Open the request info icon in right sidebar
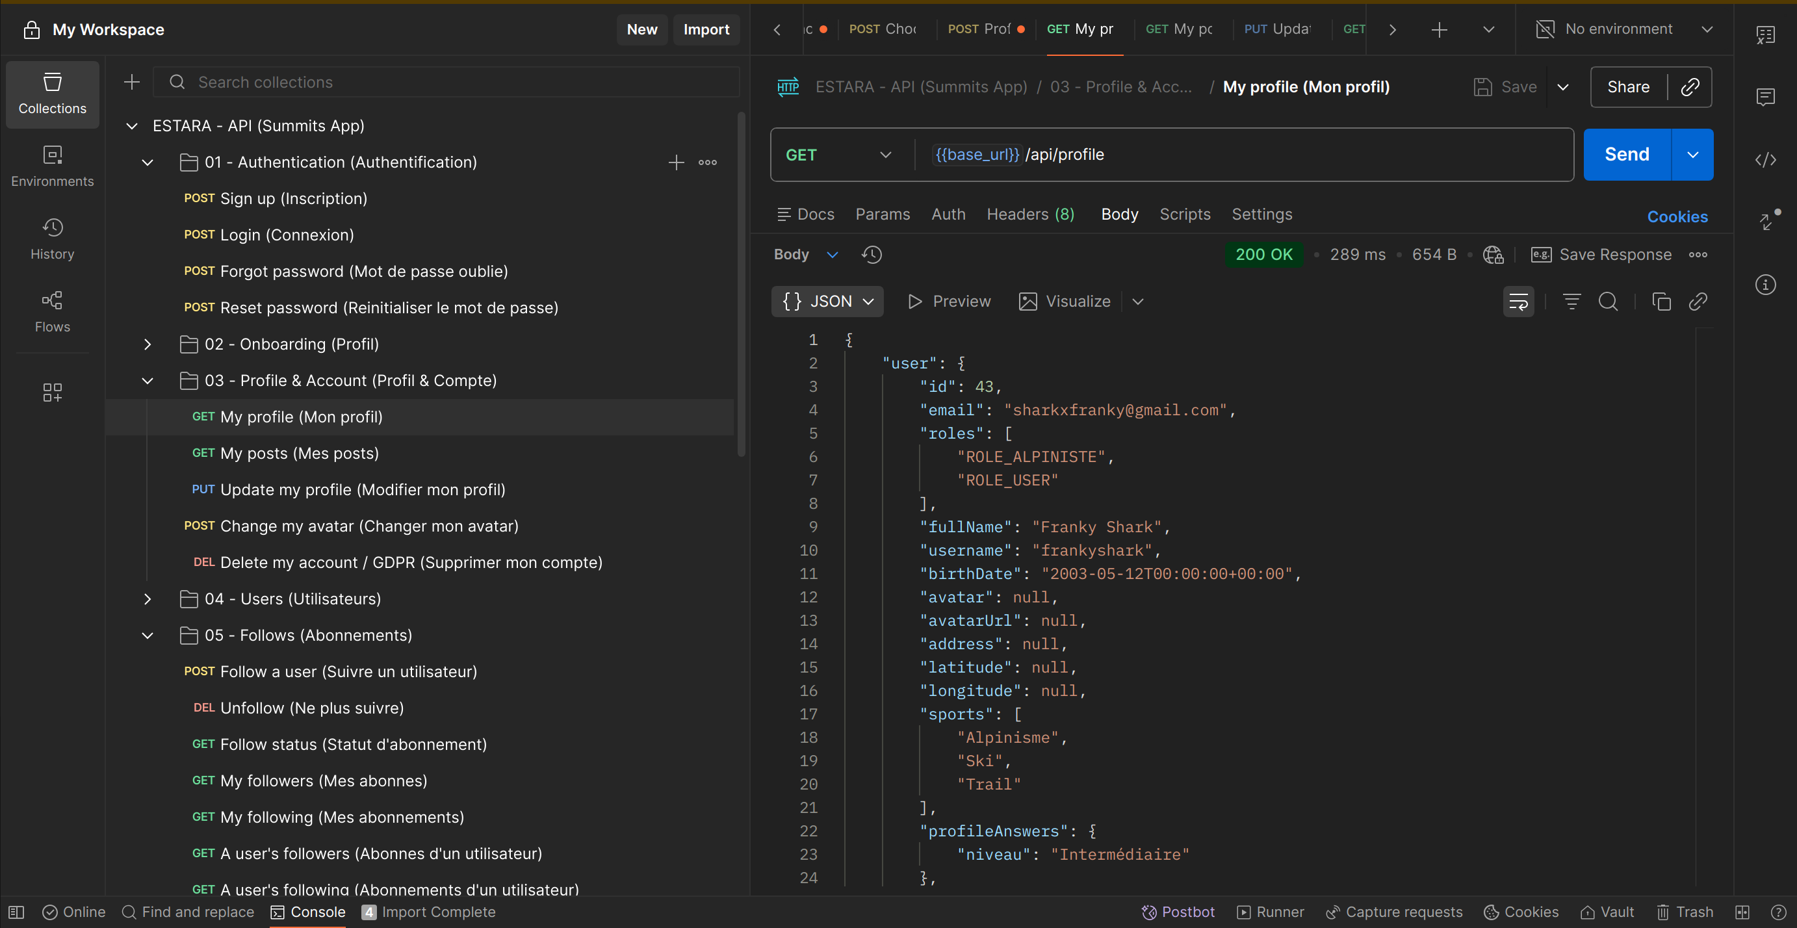The image size is (1797, 928). (1766, 285)
